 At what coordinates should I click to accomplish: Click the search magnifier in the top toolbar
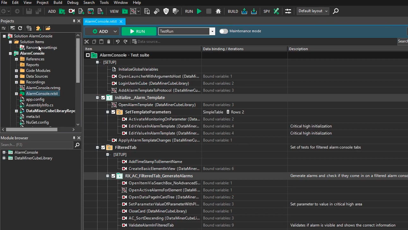336,11
